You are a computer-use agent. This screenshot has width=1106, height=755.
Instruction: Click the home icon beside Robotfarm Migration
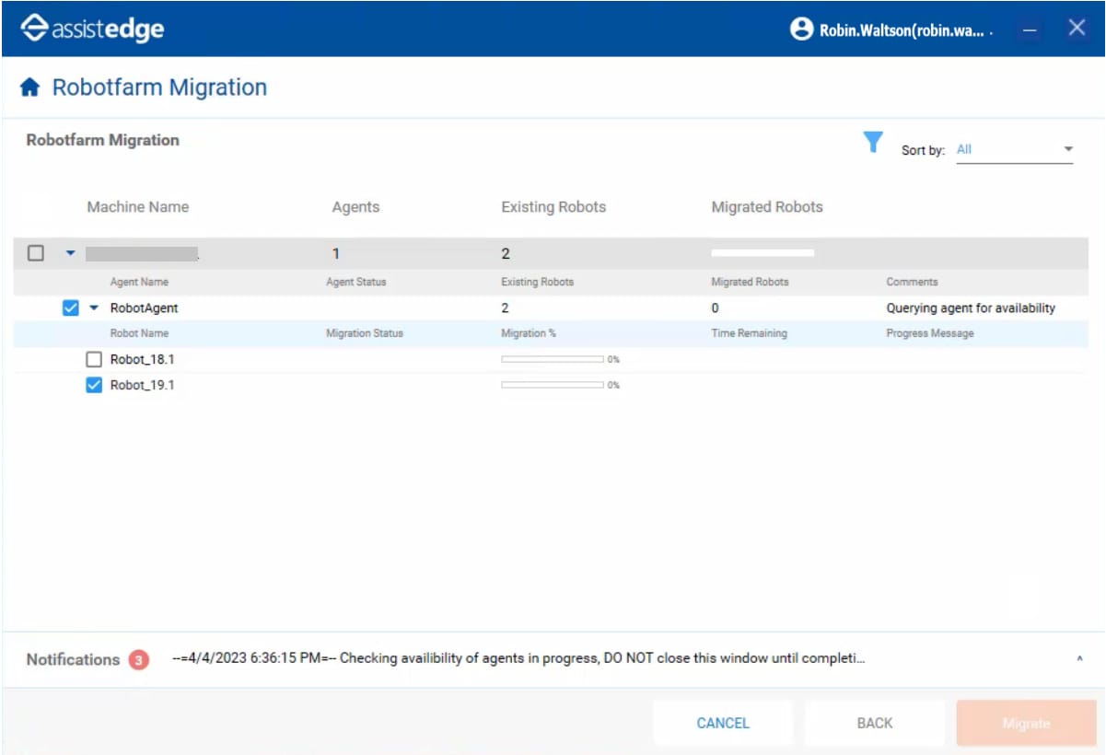[29, 87]
